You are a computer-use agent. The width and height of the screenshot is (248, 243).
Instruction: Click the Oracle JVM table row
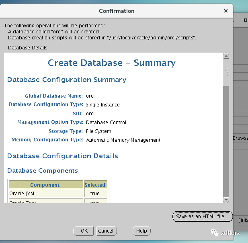[x=58, y=193]
